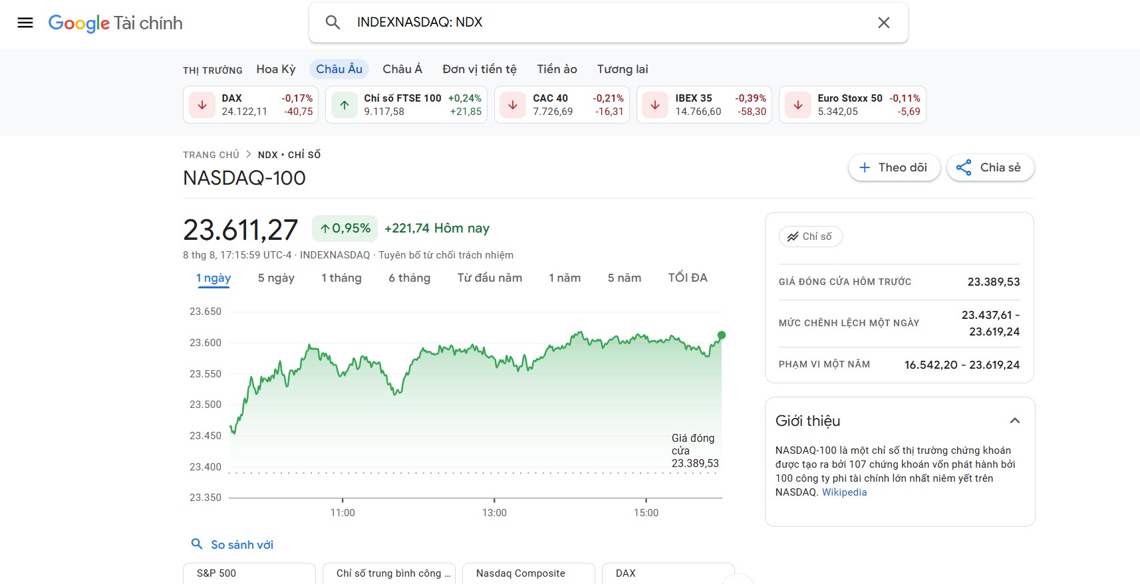Click the Chỉ số chip in the stats card
This screenshot has width=1140, height=584.
pyautogui.click(x=810, y=237)
